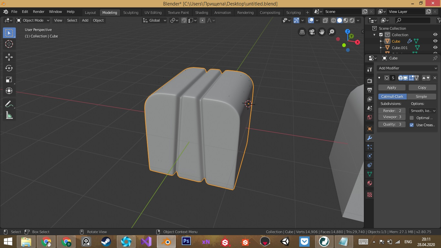Select Simple subdivision type
This screenshot has height=248, width=441.
421,97
